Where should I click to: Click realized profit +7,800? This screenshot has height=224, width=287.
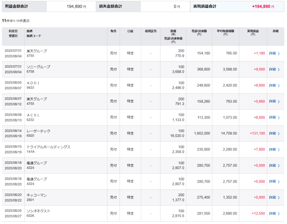(x=259, y=150)
